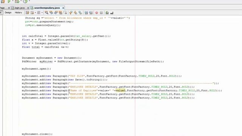The width and height of the screenshot is (242, 136).
Task: Click Find Previous Occurrence icon
Action: click(51, 12)
